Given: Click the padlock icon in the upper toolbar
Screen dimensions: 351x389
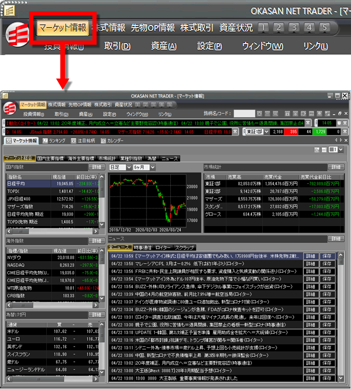Looking at the screenshot, I should [287, 114].
